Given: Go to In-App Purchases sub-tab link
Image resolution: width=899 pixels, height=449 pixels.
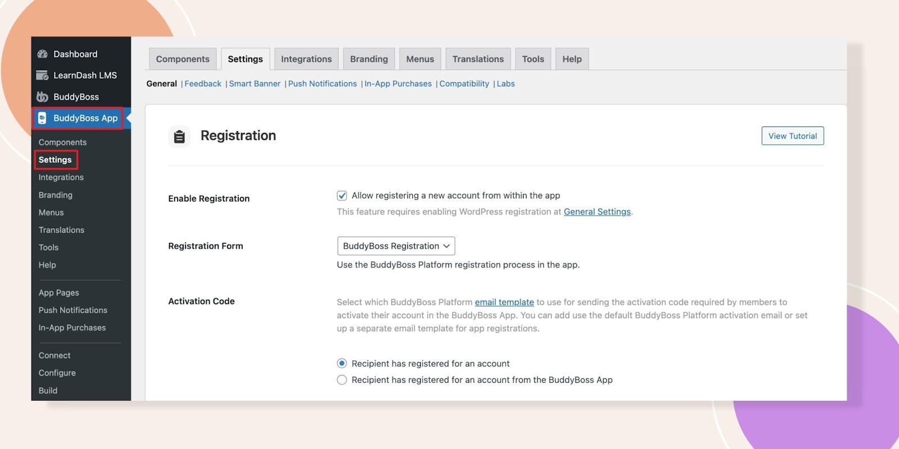Looking at the screenshot, I should click(398, 84).
